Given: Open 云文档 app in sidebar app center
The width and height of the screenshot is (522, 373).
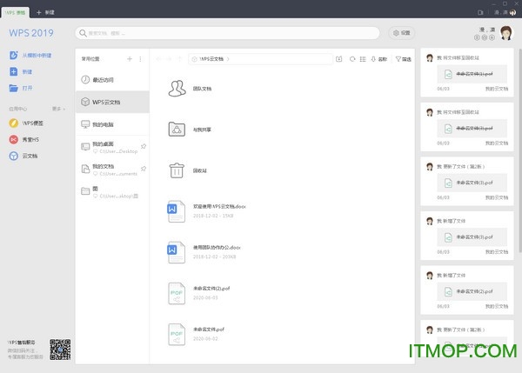Looking at the screenshot, I should pyautogui.click(x=23, y=156).
